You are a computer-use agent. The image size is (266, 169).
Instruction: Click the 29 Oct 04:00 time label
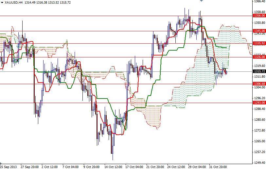pyautogui.click(x=197, y=167)
